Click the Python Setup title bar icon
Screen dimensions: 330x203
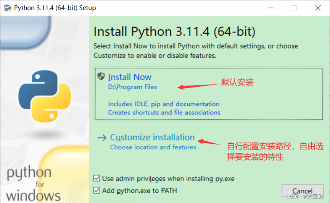pos(8,8)
